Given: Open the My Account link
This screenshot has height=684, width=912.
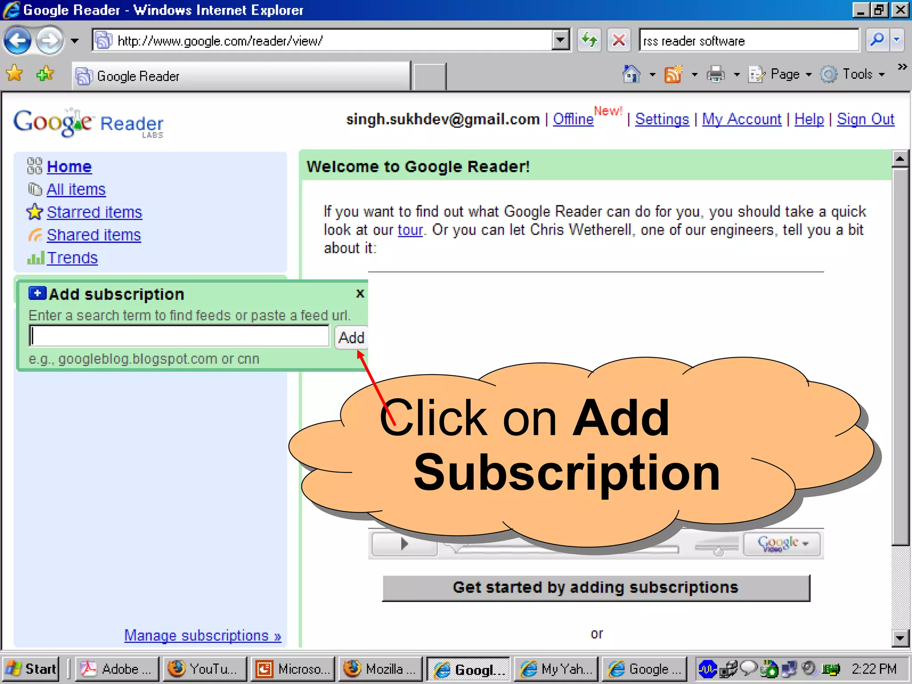Looking at the screenshot, I should 741,119.
